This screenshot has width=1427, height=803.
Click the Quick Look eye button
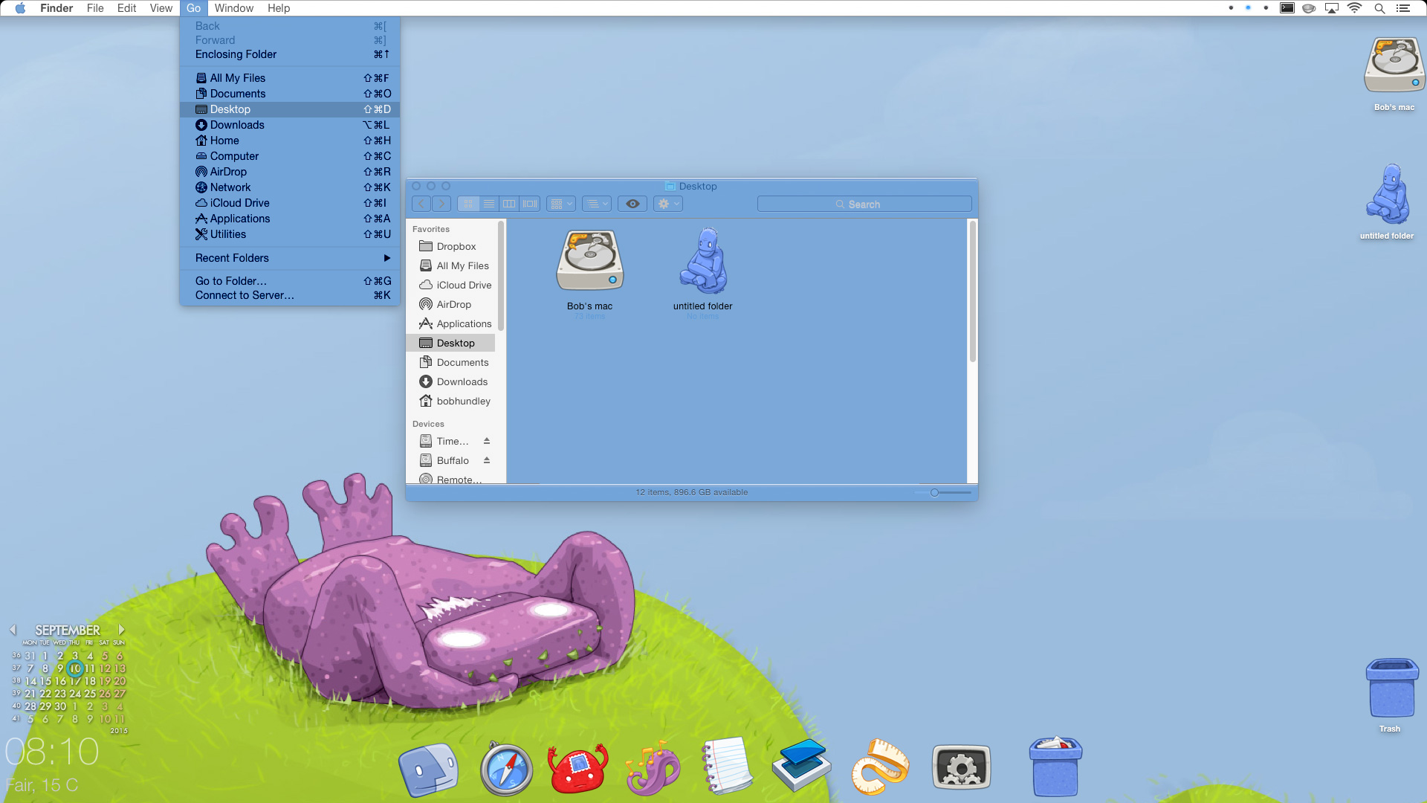point(632,204)
